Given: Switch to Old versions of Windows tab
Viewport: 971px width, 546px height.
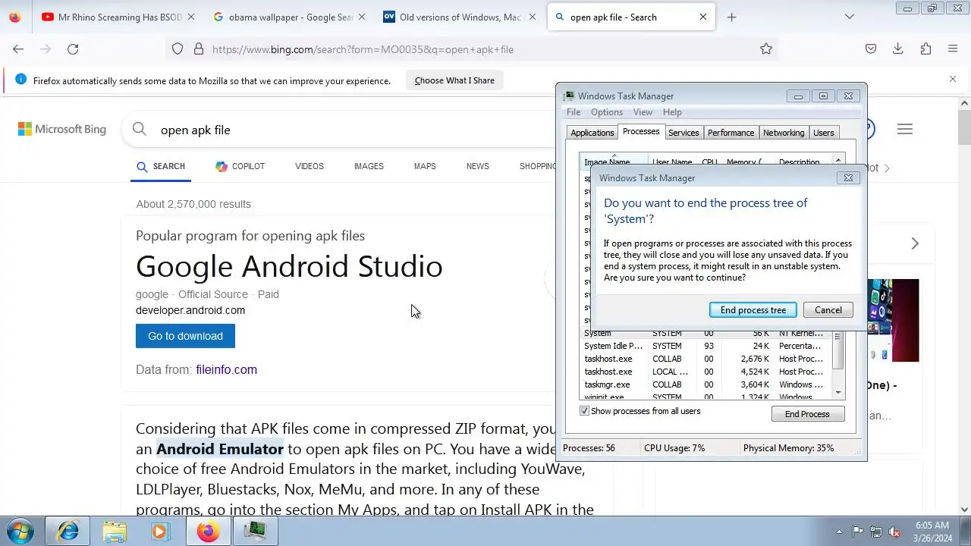Looking at the screenshot, I should pyautogui.click(x=460, y=17).
